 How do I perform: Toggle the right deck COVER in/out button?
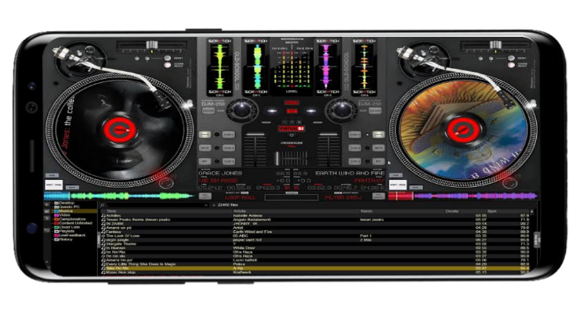click(511, 65)
